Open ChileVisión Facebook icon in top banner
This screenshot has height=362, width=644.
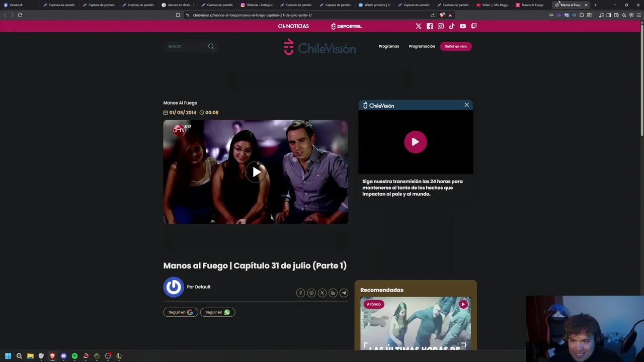point(430,26)
